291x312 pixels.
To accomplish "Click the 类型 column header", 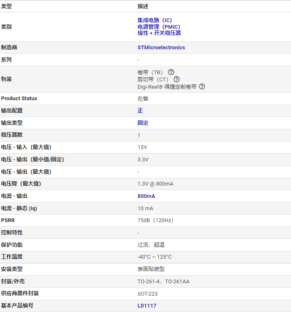I will point(7,7).
